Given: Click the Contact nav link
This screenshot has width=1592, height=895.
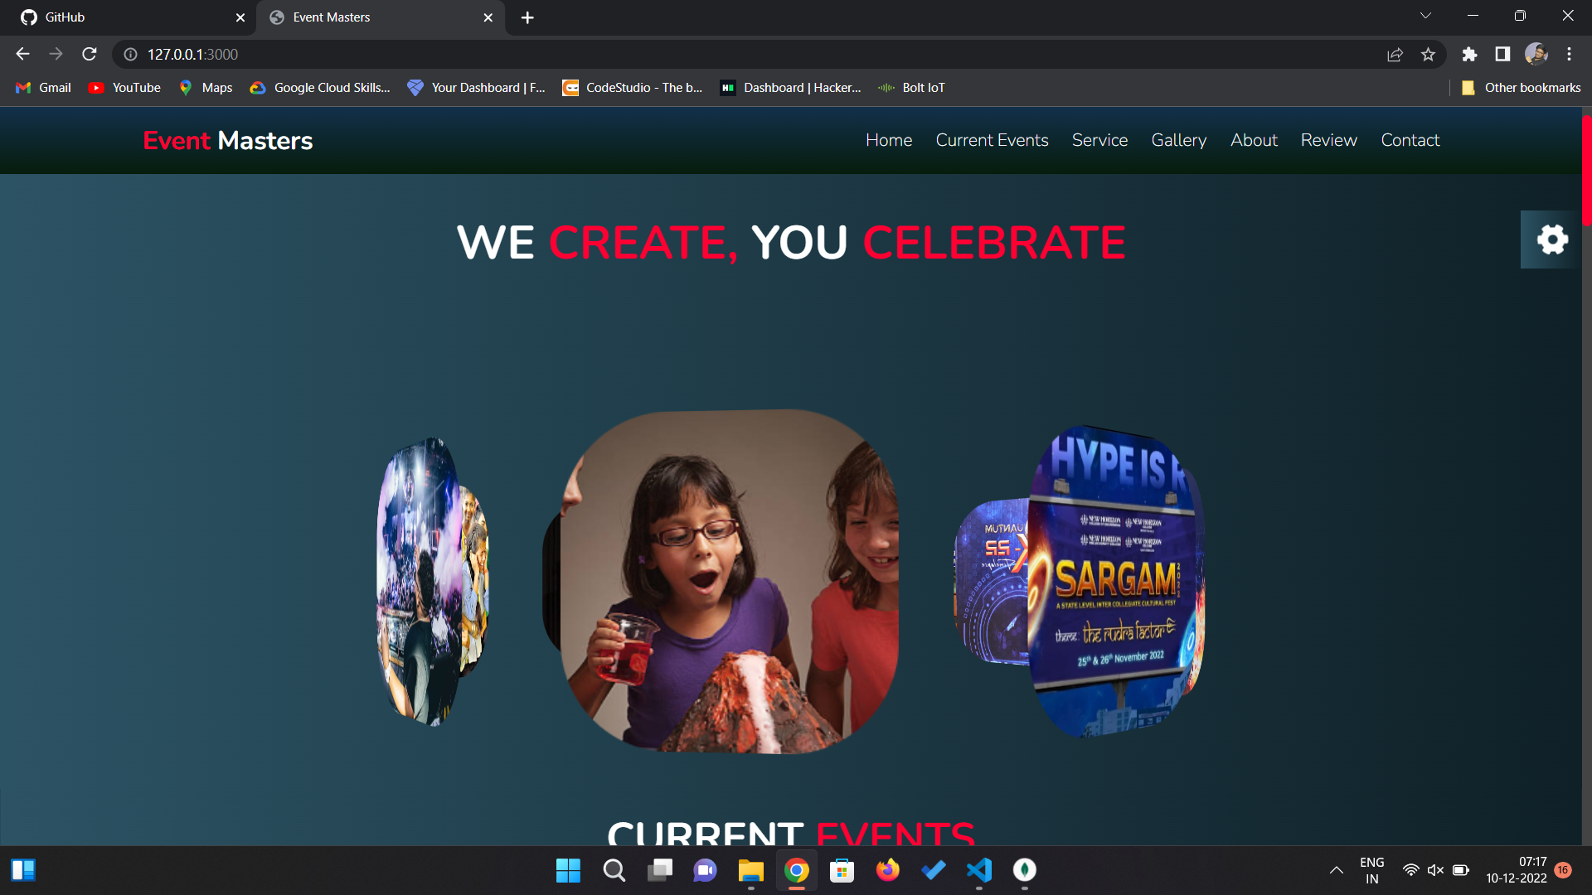Looking at the screenshot, I should coord(1410,140).
